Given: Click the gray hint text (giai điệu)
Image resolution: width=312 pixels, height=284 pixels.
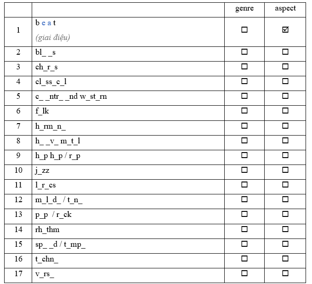Looking at the screenshot, I should (x=52, y=38).
